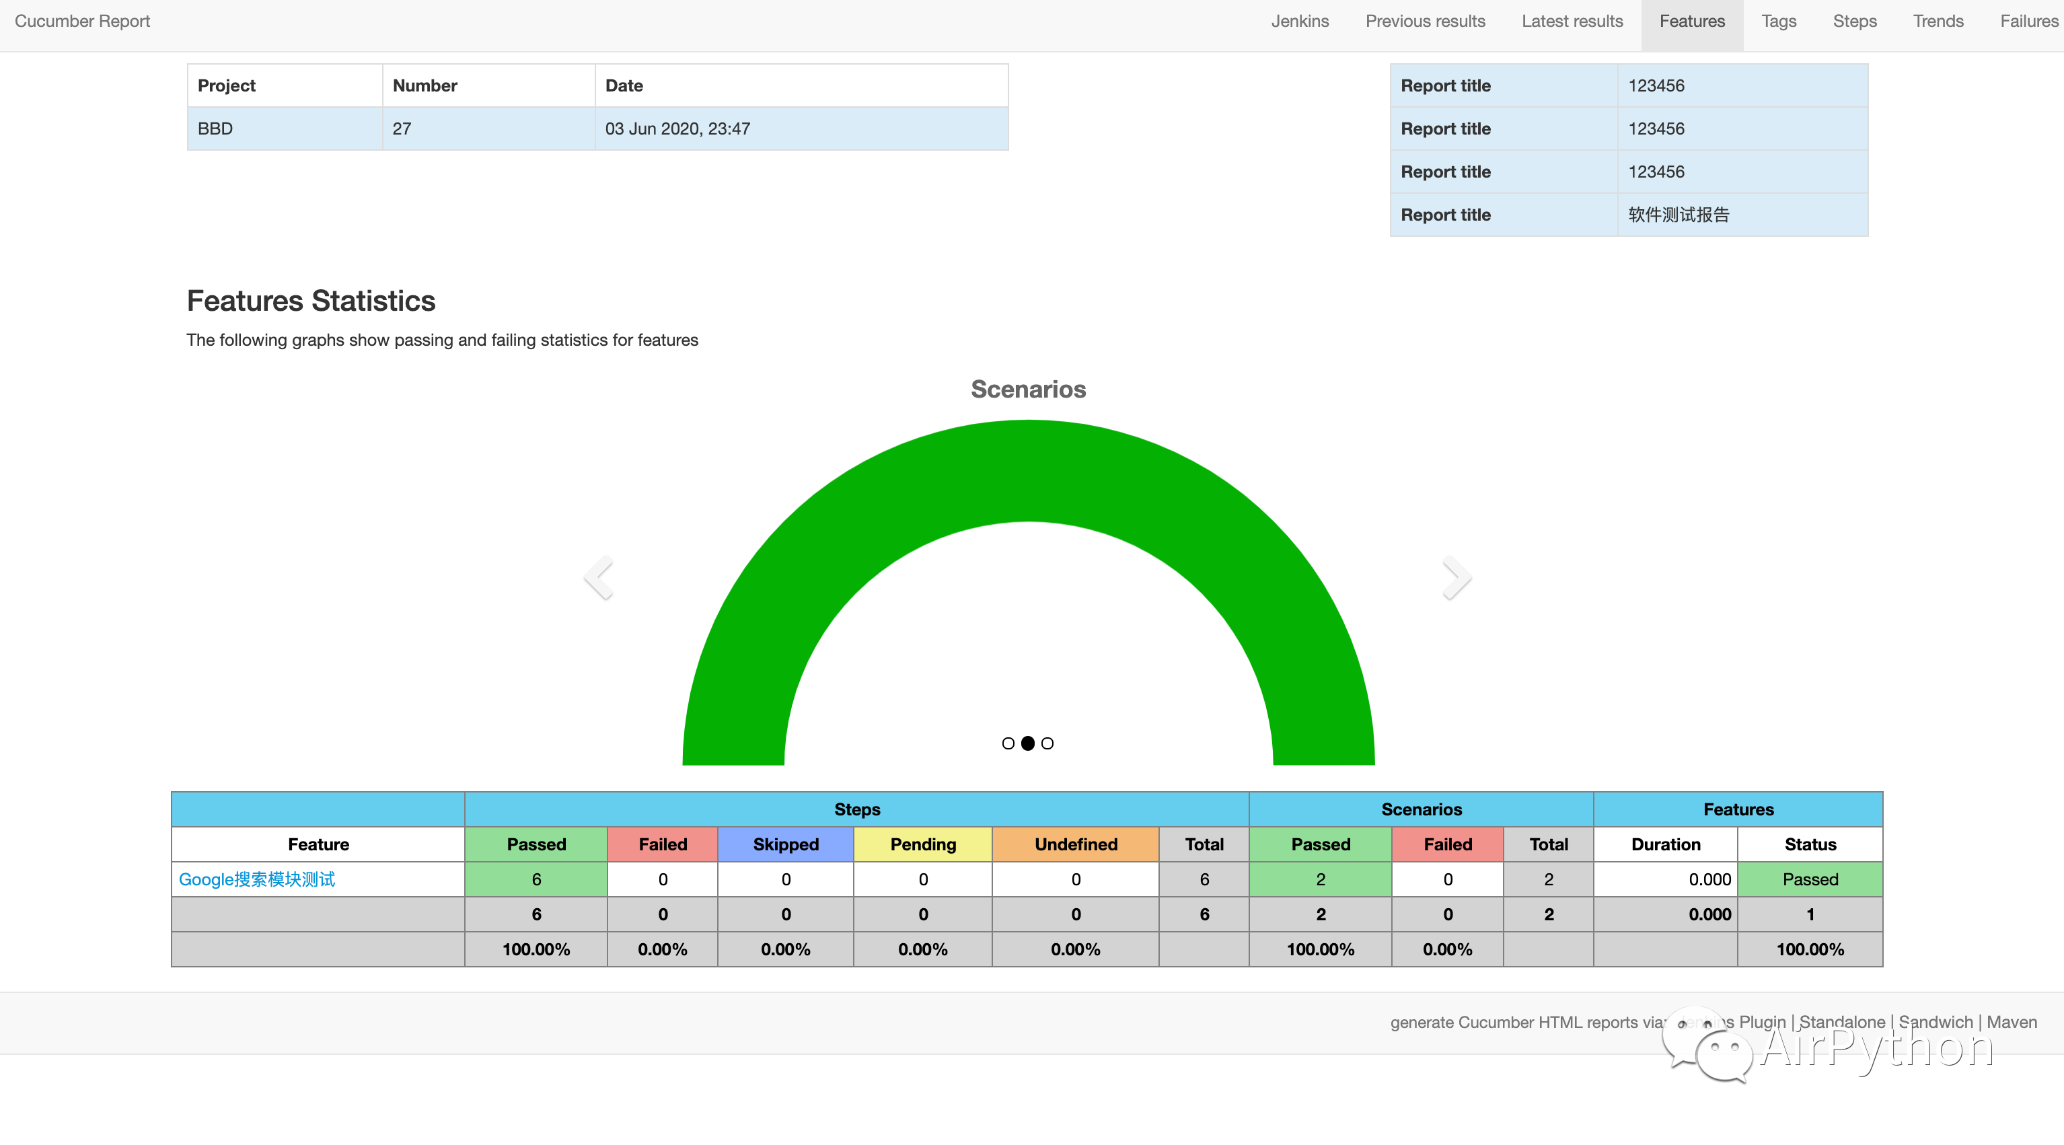Open the Google搜索模块测试 feature link
Image resolution: width=2064 pixels, height=1145 pixels.
256,879
